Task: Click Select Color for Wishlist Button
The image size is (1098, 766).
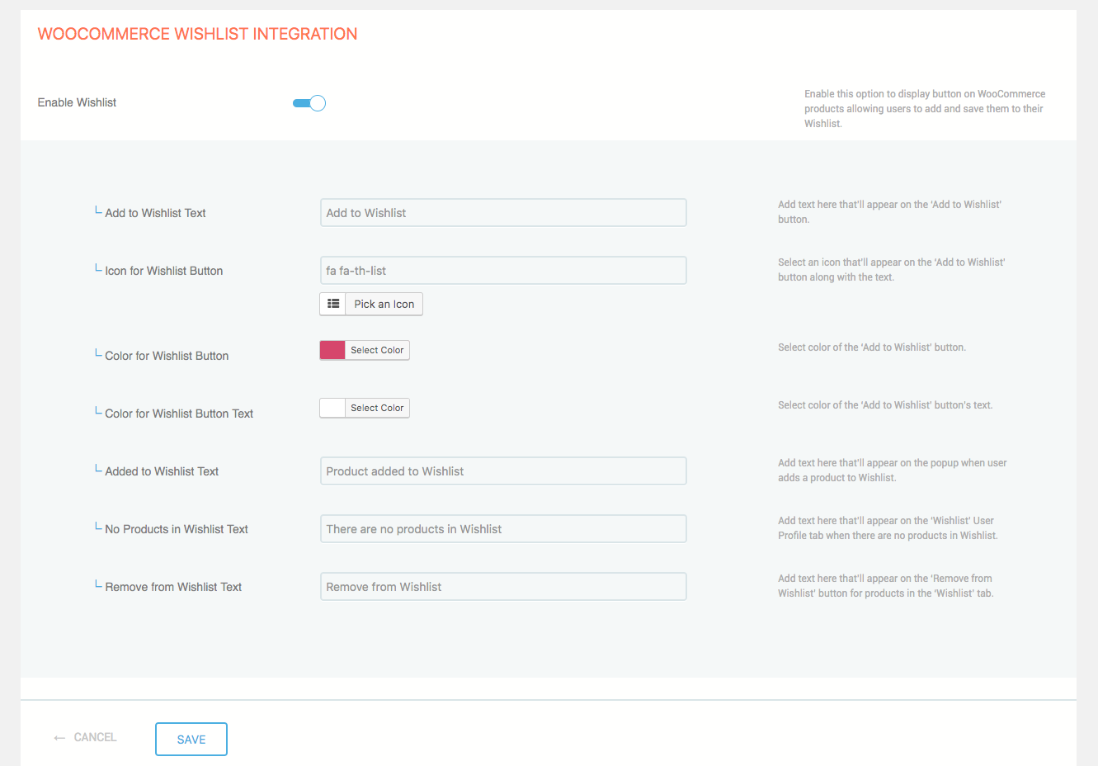Action: (377, 350)
